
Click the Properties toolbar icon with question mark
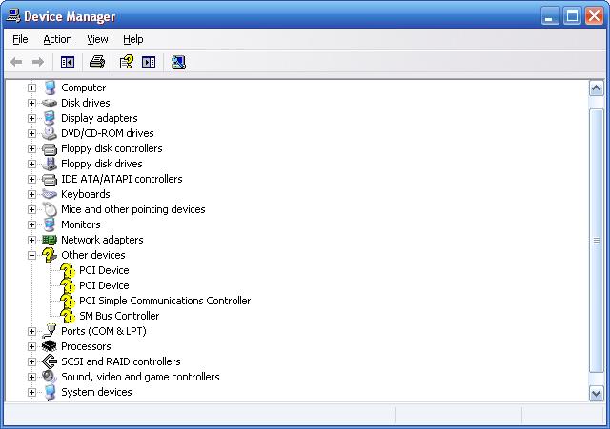pos(125,62)
